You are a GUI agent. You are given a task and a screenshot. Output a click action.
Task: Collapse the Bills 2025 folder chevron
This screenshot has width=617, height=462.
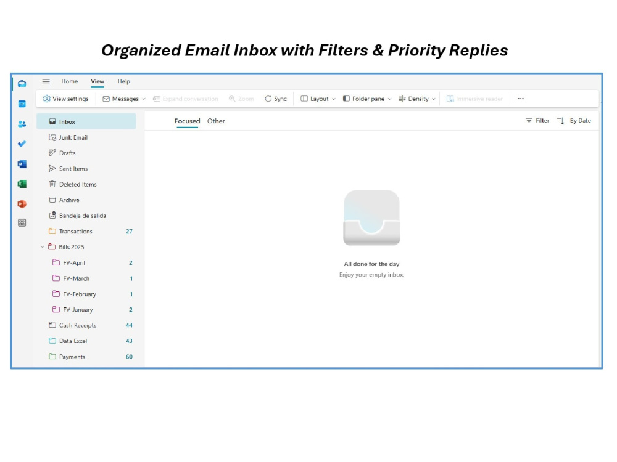point(42,247)
